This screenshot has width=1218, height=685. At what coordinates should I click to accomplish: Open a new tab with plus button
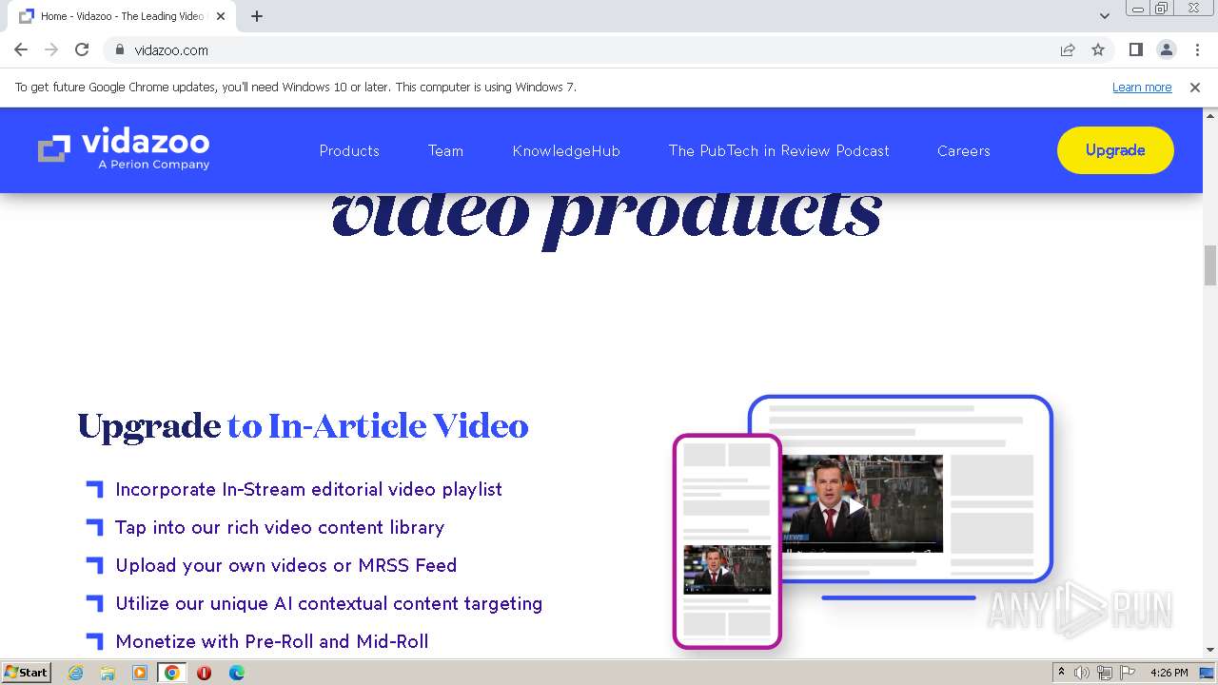click(257, 16)
